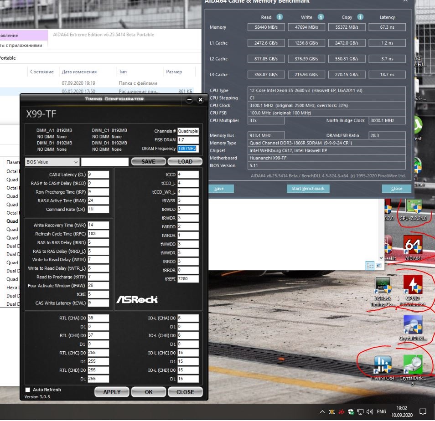435x421 pixels.
Task: Minimize the Timing Configurator window
Action: pos(189,100)
